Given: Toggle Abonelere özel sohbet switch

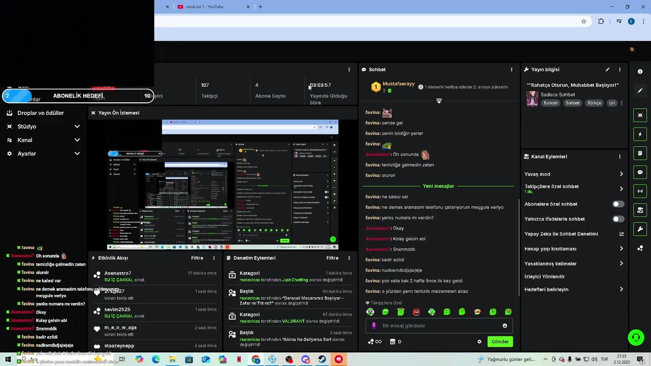Looking at the screenshot, I should [x=618, y=204].
